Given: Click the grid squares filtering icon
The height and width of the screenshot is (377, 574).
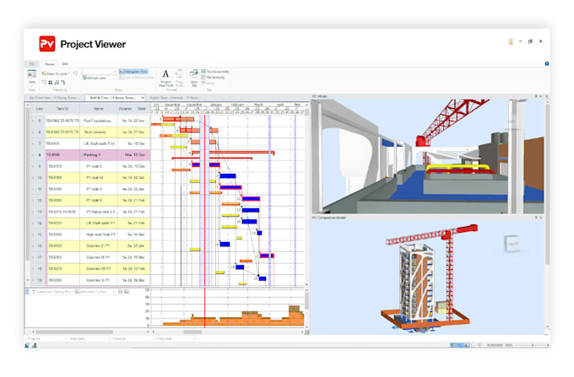Looking at the screenshot, I should [51, 83].
